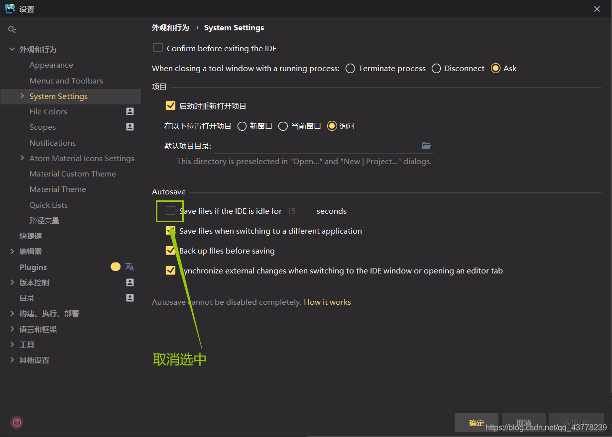Click the 确定 button to confirm
Viewport: 612px width, 437px height.
(476, 423)
